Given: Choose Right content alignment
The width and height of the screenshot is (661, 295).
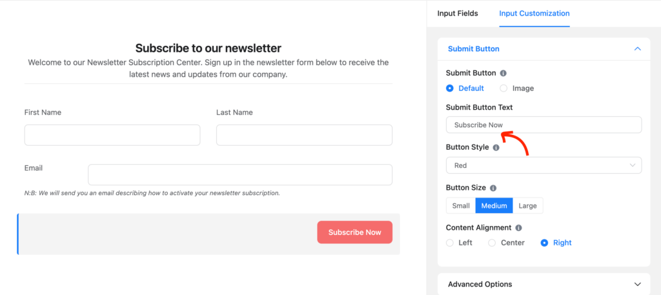Looking at the screenshot, I should (544, 243).
